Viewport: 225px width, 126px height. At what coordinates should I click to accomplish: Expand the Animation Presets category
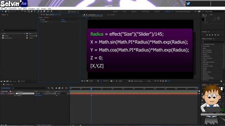coord(202,44)
